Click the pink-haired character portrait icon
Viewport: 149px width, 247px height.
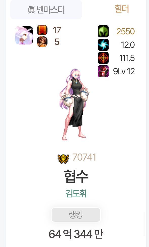click(x=24, y=35)
